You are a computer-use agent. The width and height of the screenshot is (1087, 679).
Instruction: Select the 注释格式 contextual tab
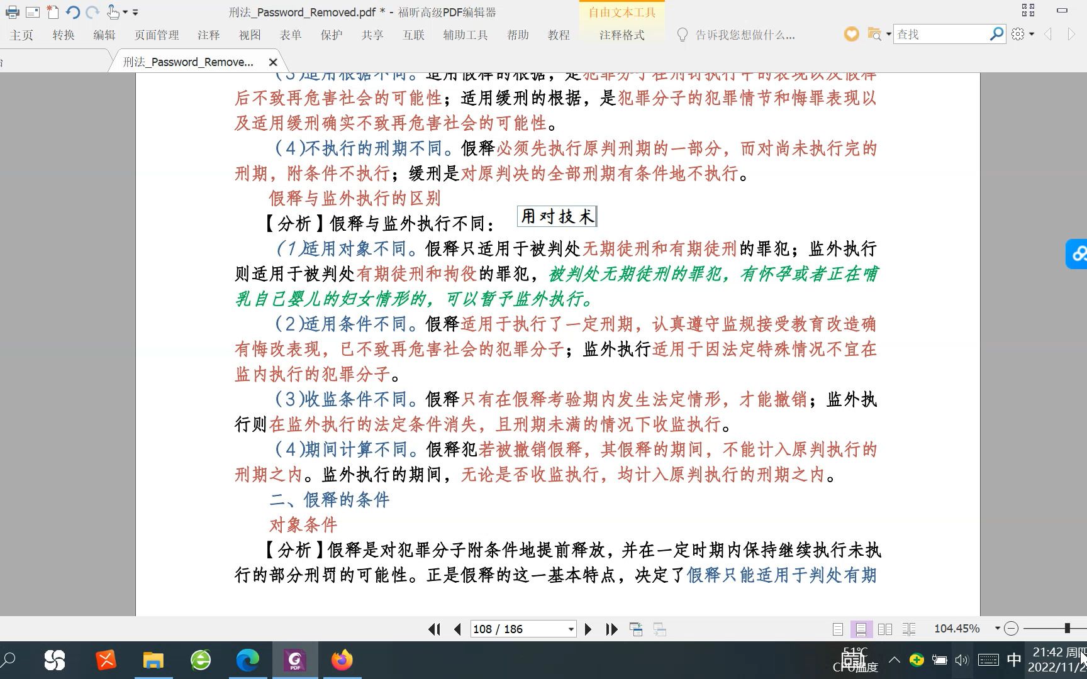click(x=622, y=35)
